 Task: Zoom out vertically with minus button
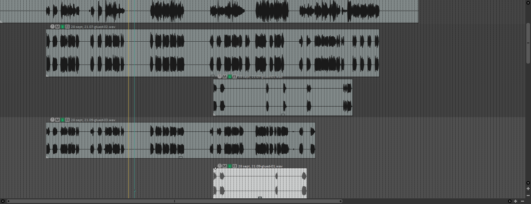click(528, 195)
